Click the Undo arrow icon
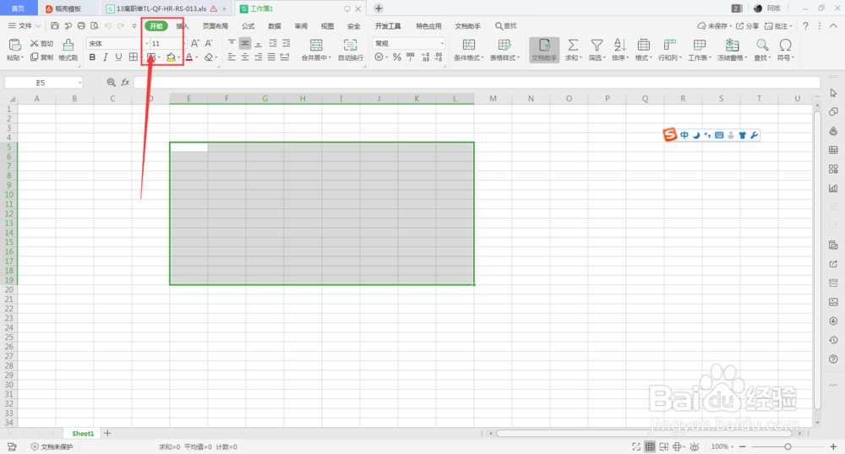 [108, 26]
